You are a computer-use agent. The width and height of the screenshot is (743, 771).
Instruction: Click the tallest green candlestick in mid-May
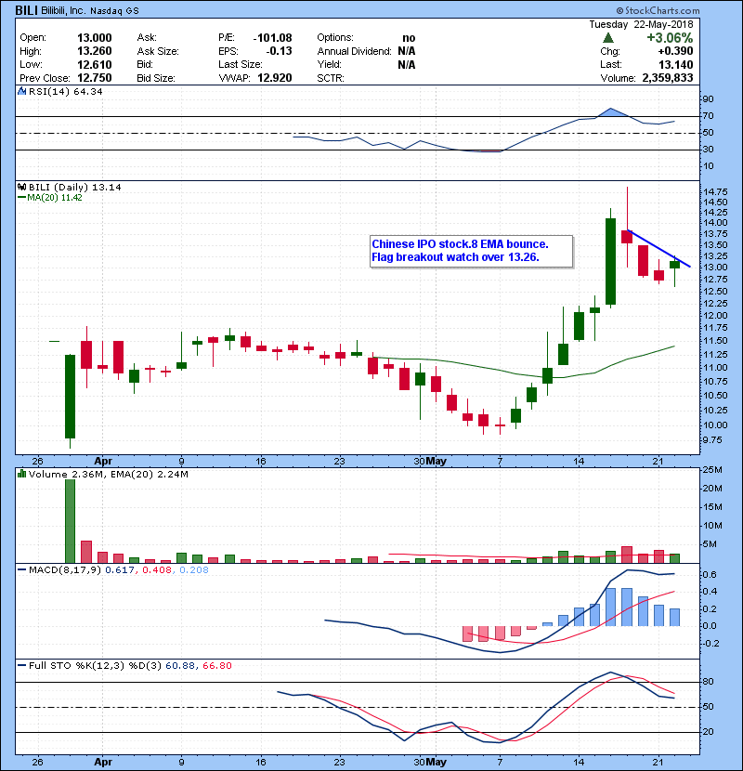point(610,262)
